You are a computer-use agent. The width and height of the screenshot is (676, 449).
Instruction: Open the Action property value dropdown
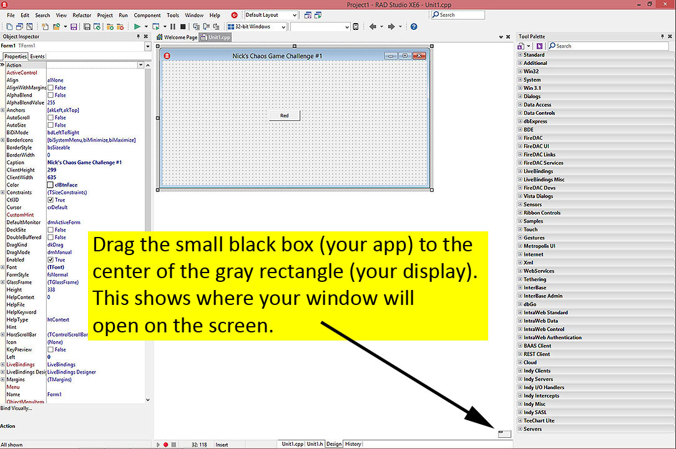140,65
